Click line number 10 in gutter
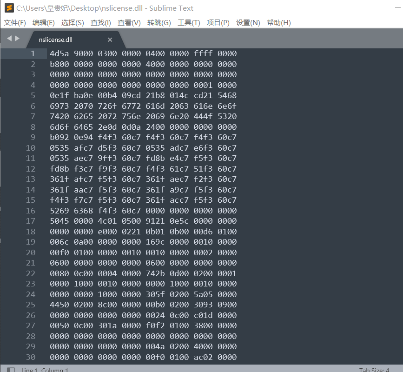The width and height of the screenshot is (403, 372). [30, 148]
